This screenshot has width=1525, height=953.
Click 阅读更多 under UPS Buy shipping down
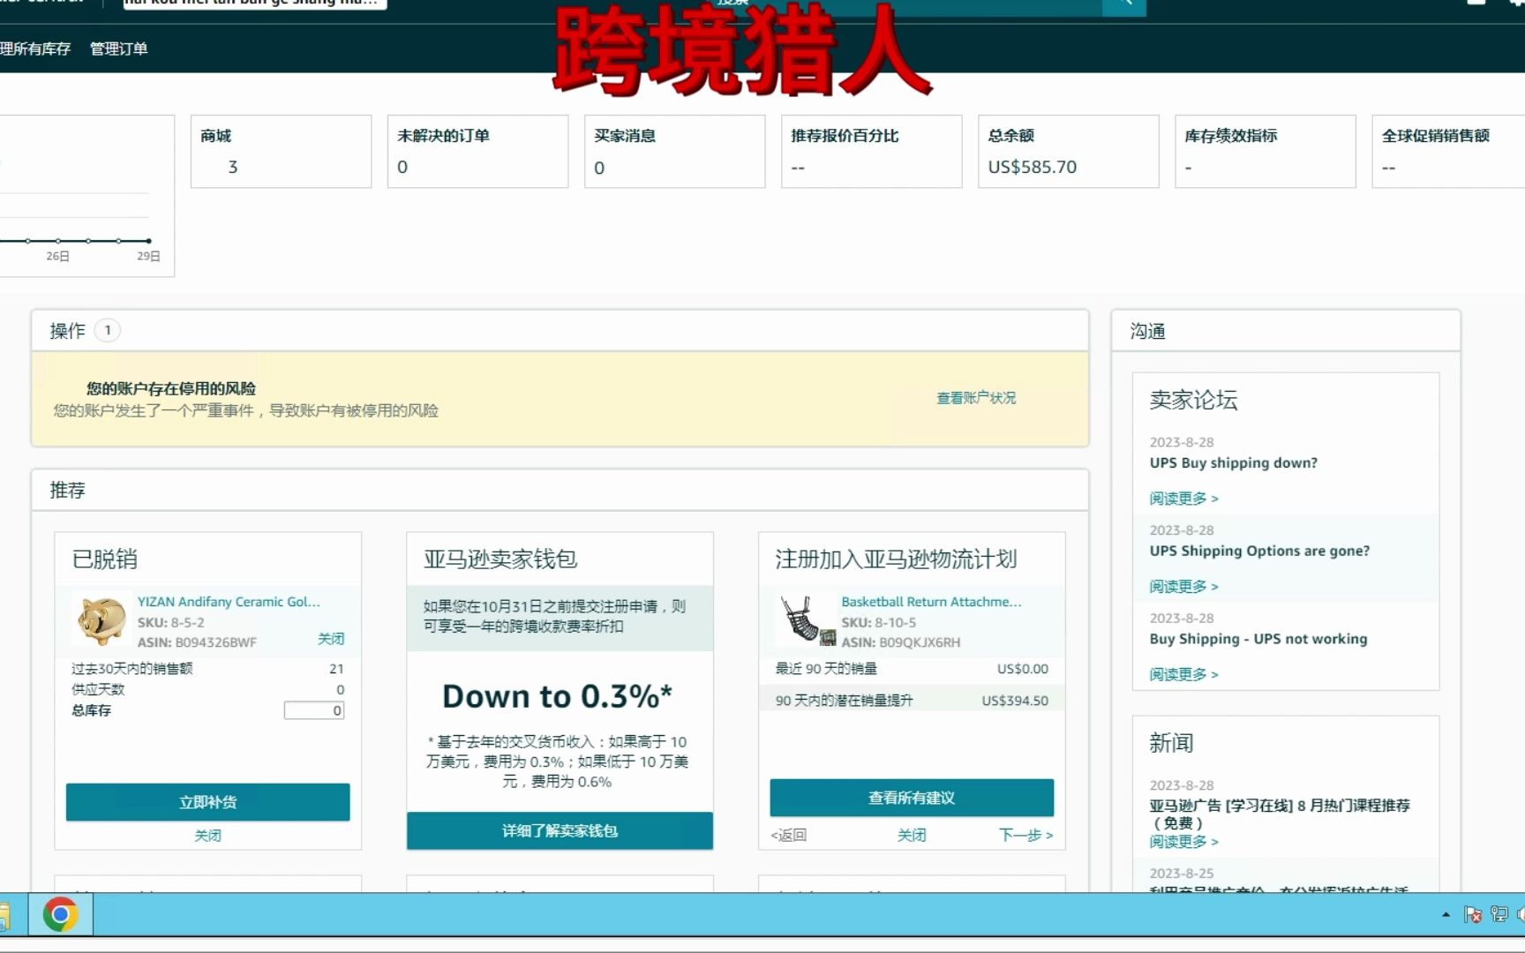coord(1183,499)
